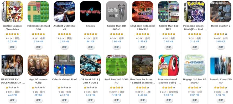Click the star rating under Snakes
The width and height of the screenshot is (233, 104).
pos(90,34)
